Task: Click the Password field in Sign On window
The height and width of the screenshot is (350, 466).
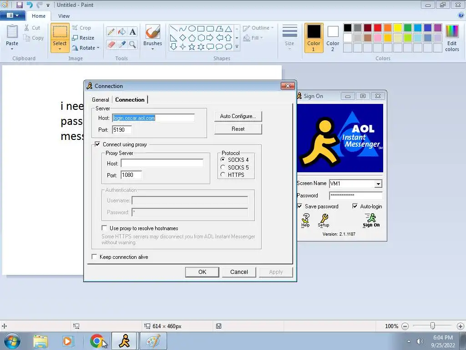Action: pos(356,196)
